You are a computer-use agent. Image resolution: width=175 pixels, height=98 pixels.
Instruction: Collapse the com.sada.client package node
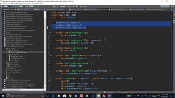6,50
